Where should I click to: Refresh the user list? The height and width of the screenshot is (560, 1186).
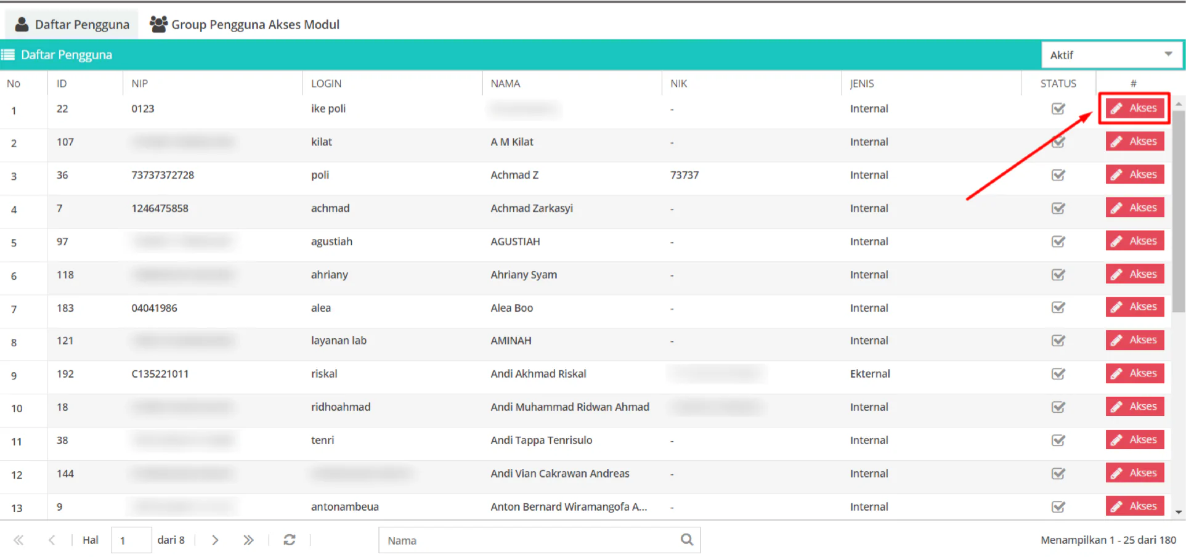pos(290,540)
